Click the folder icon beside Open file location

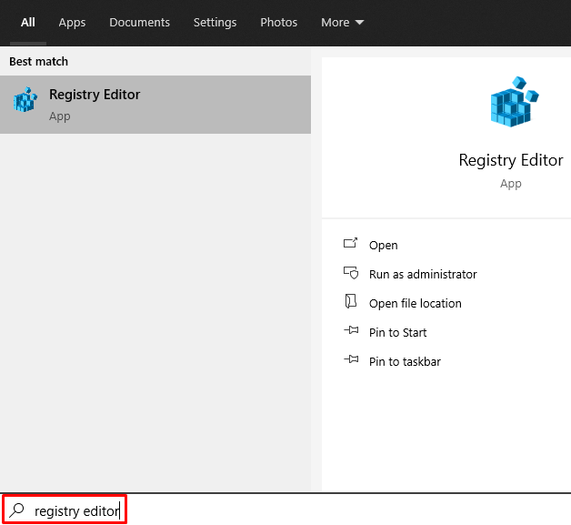pos(351,301)
